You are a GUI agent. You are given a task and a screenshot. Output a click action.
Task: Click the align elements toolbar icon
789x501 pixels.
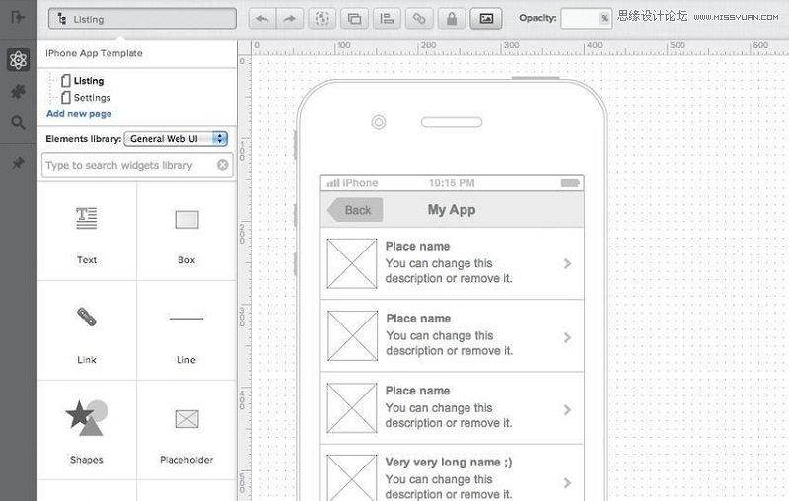click(x=387, y=19)
